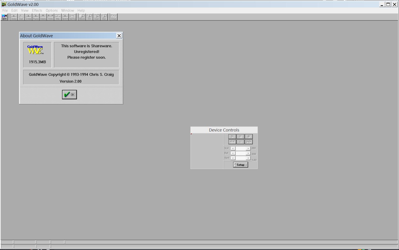Click the Vol slider track
399x250 pixels.
[x=241, y=148]
